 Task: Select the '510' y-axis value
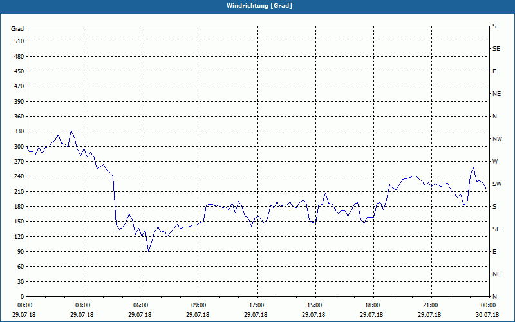(x=19, y=41)
